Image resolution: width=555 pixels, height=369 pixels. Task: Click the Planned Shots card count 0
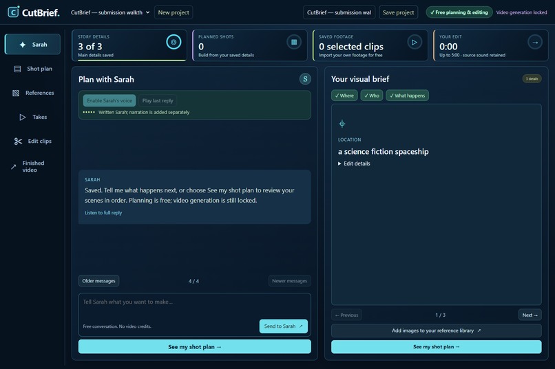point(201,46)
